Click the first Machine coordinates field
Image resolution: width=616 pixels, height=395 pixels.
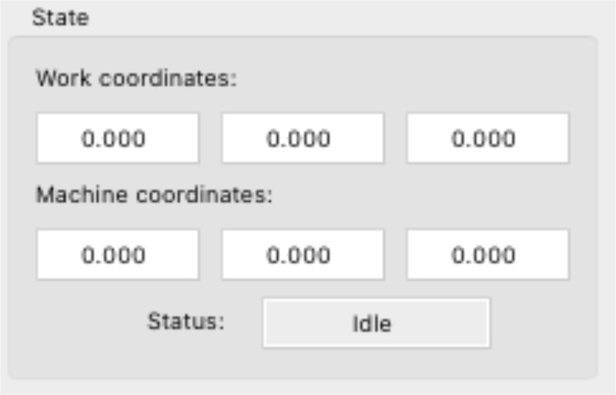[x=117, y=255]
